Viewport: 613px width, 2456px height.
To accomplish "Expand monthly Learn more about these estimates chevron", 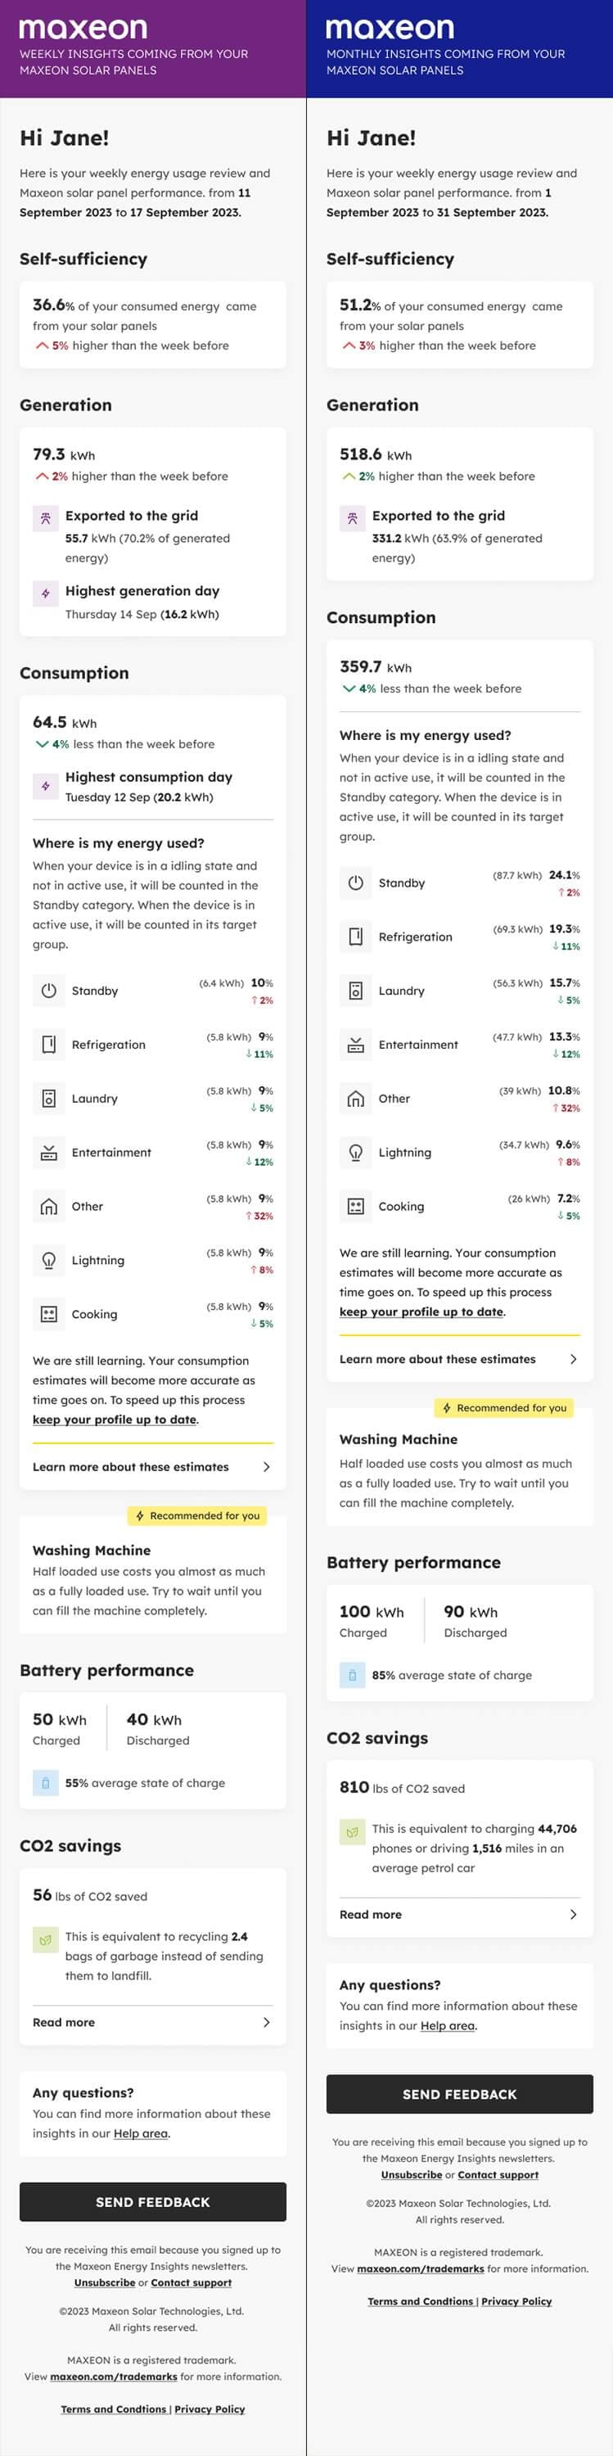I will pos(573,1360).
